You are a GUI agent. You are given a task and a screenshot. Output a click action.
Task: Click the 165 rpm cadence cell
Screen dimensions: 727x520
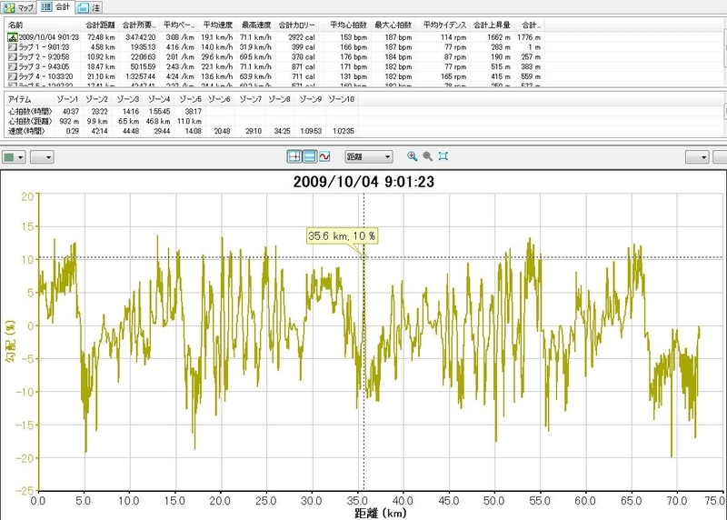tap(453, 76)
